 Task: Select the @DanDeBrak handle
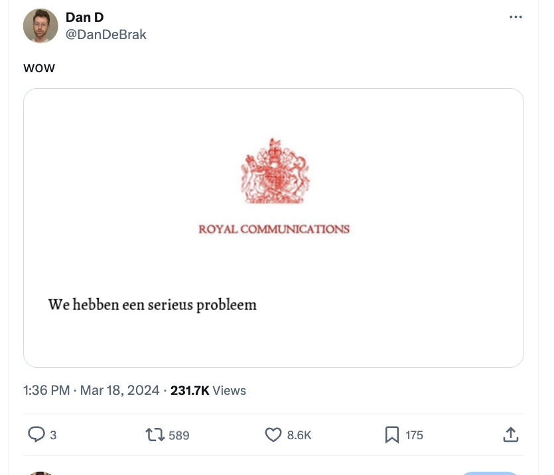click(x=106, y=34)
